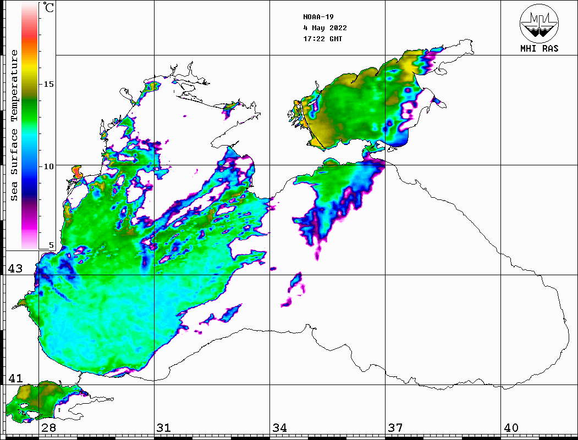Click latitude label '41'
This screenshot has height=440, width=578.
[x=15, y=378]
